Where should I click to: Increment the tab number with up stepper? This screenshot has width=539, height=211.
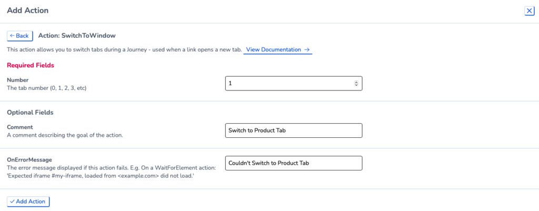pyautogui.click(x=356, y=82)
